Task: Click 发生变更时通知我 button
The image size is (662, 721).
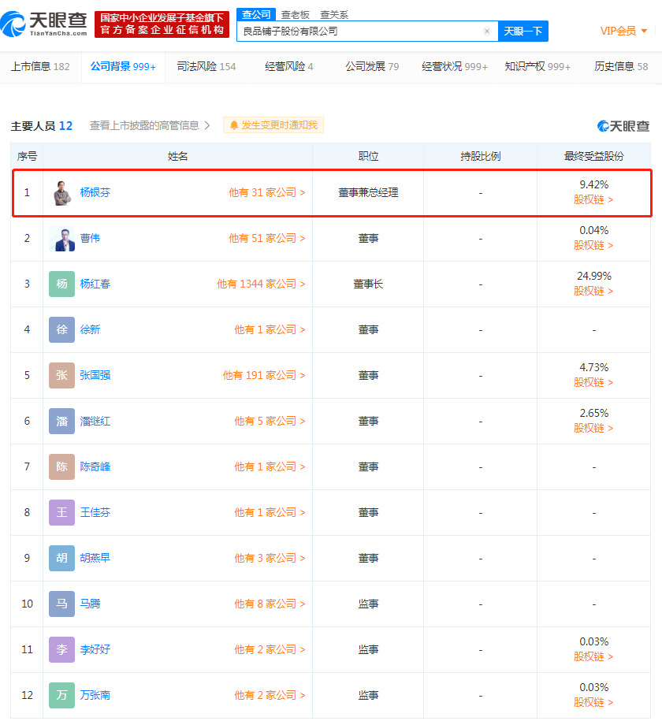Action: click(x=273, y=125)
